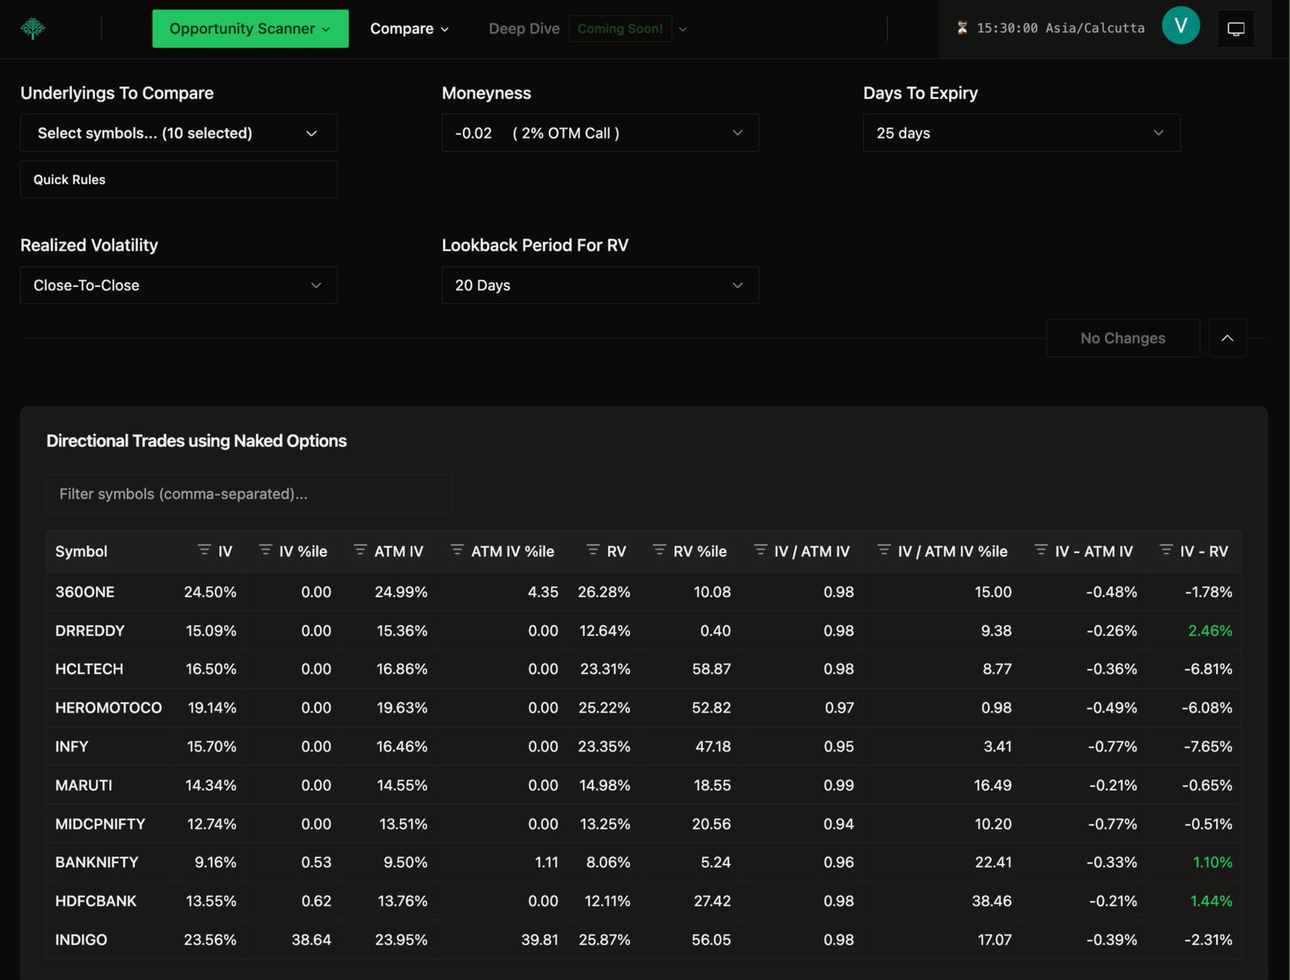Image resolution: width=1290 pixels, height=980 pixels.
Task: Click the No Changes button
Action: [1122, 338]
